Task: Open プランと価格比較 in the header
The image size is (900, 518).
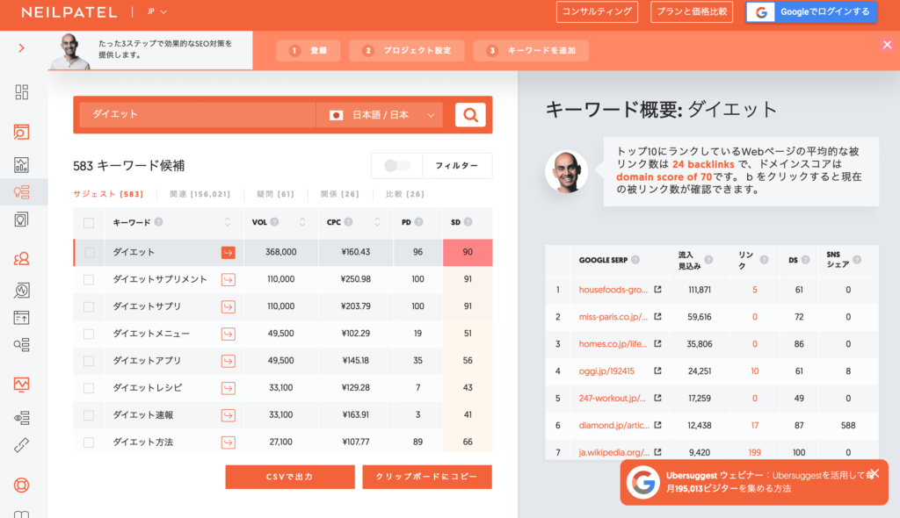Action: click(x=692, y=11)
